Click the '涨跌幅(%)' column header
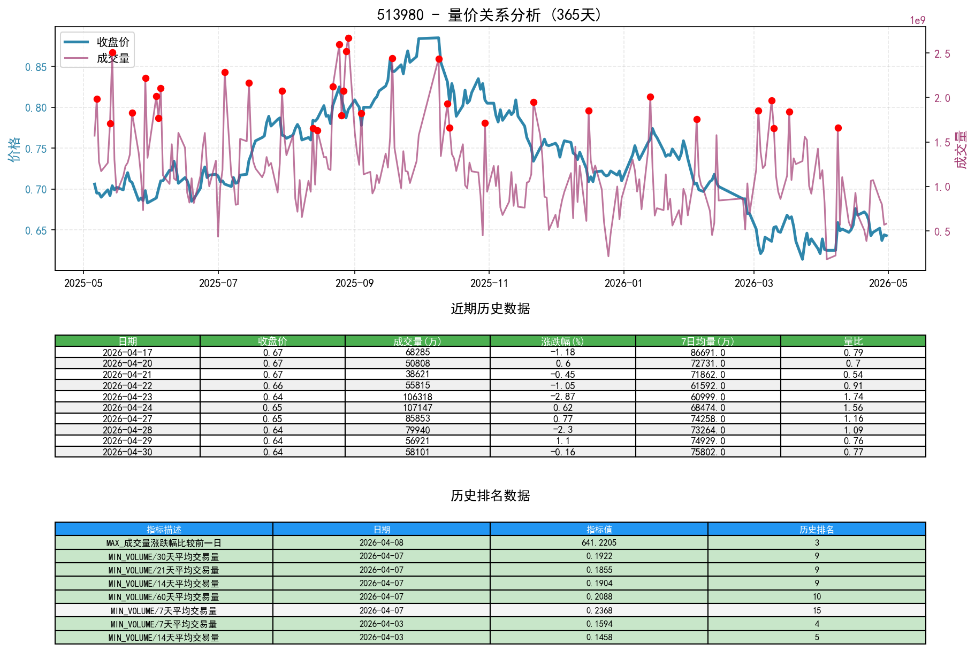975x652 pixels. coord(562,341)
